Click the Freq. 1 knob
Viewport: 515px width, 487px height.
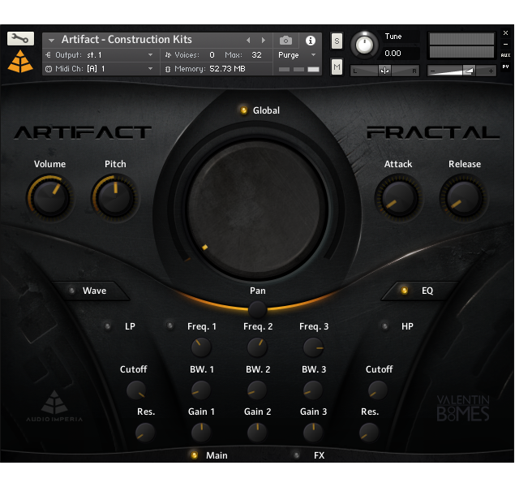[x=201, y=347]
